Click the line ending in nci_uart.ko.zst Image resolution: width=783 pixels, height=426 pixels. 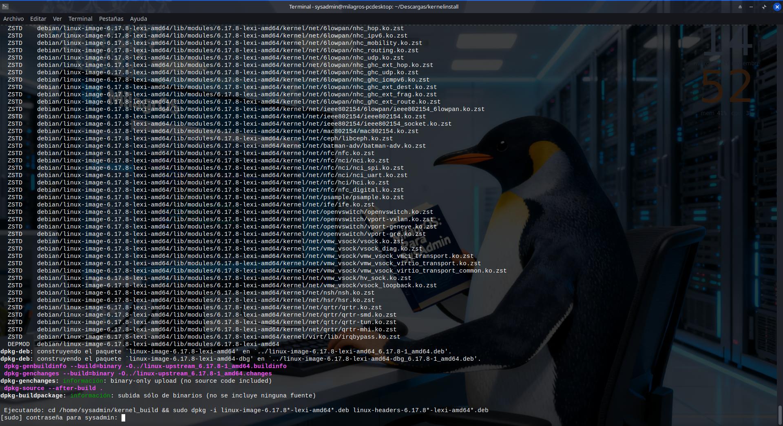coord(208,175)
